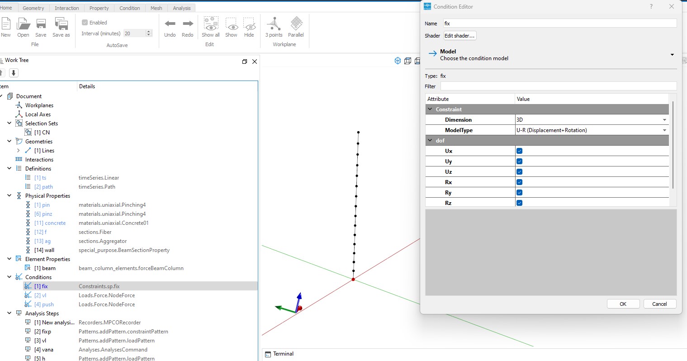Screen dimensions: 687x361
Task: Click the Show all icon
Action: pos(211,24)
